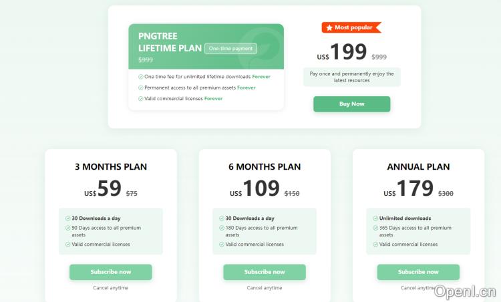This screenshot has width=501, height=302.
Task: Subscribe to the 3 Months Plan
Action: point(111,272)
